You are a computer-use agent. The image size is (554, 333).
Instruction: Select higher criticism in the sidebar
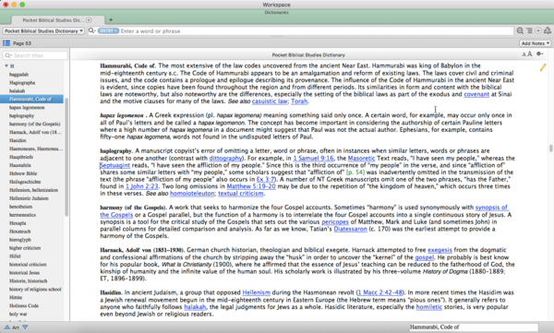25,247
